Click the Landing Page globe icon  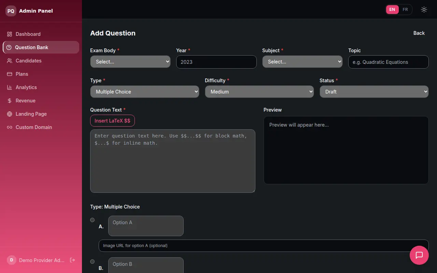10,114
